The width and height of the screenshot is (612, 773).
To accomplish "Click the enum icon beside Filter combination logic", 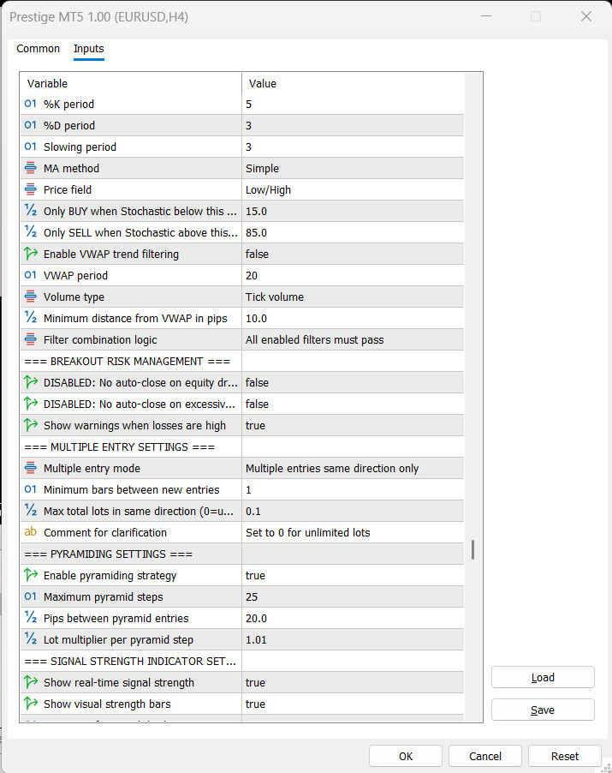I will pyautogui.click(x=31, y=339).
